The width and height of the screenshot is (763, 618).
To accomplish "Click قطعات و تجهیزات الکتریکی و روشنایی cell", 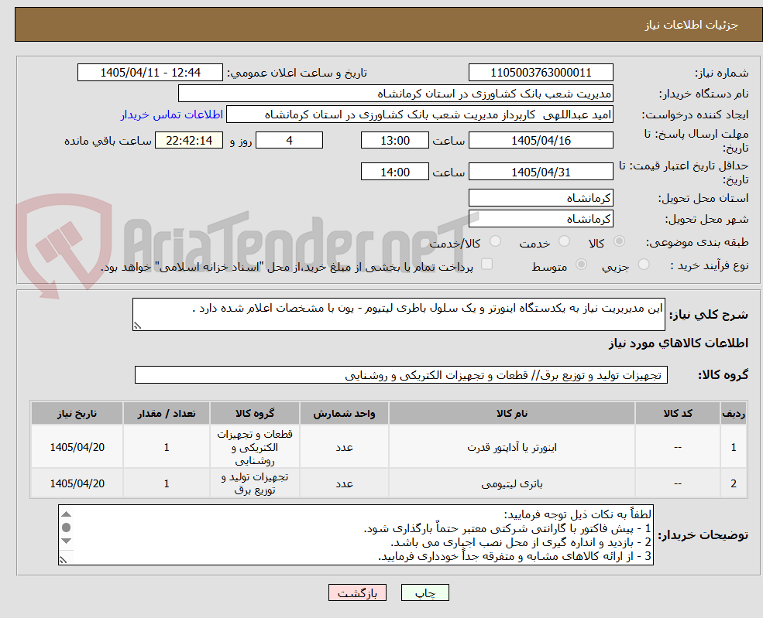I will (x=255, y=447).
